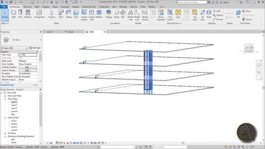Select the Shaft opening tool
Image resolution: width=265 pixels, height=149 pixels.
tap(209, 14)
